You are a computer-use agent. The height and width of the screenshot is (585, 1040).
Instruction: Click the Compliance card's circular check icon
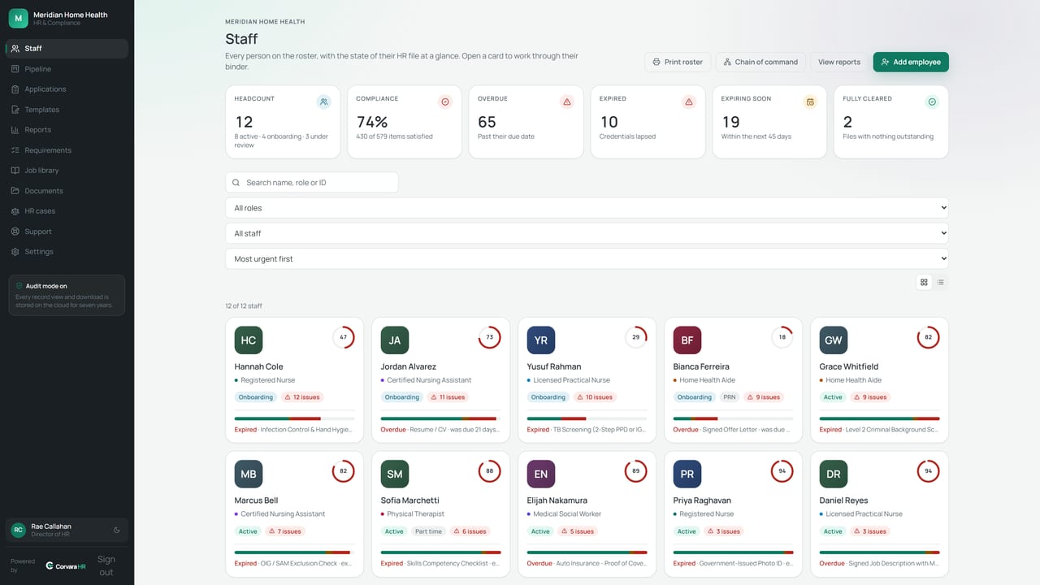pyautogui.click(x=445, y=102)
